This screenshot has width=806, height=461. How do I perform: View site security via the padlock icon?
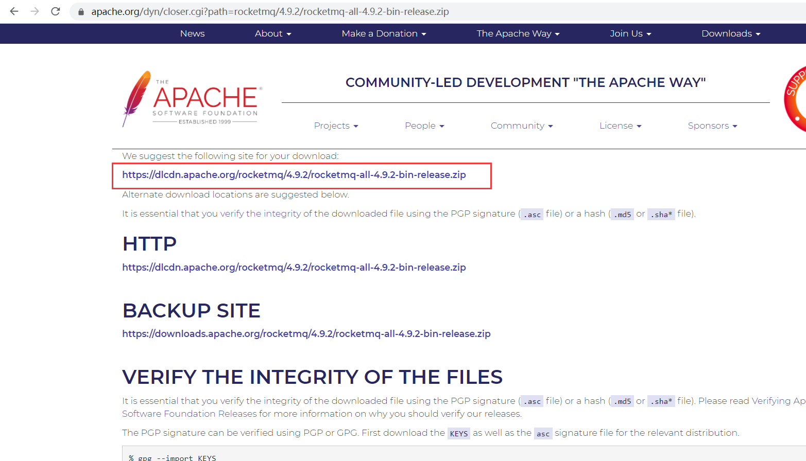[x=81, y=11]
